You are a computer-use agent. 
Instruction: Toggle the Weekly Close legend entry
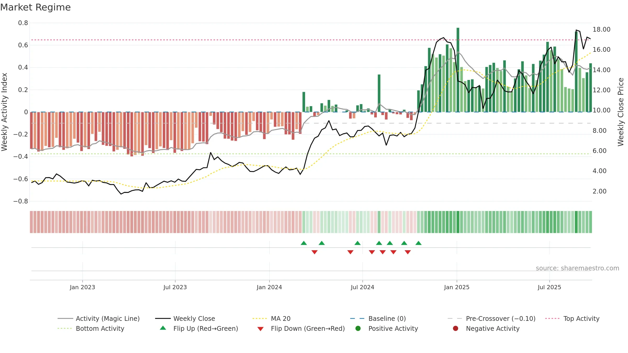tap(185, 318)
